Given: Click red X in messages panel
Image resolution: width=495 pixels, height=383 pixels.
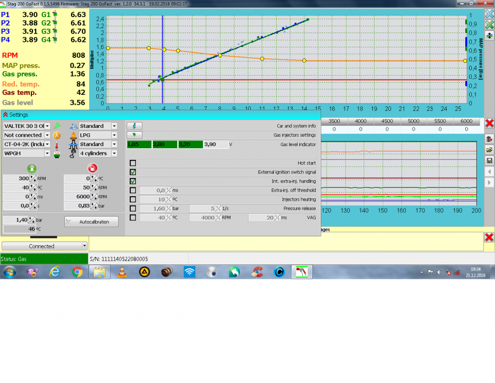Looking at the screenshot, I should [x=488, y=237].
